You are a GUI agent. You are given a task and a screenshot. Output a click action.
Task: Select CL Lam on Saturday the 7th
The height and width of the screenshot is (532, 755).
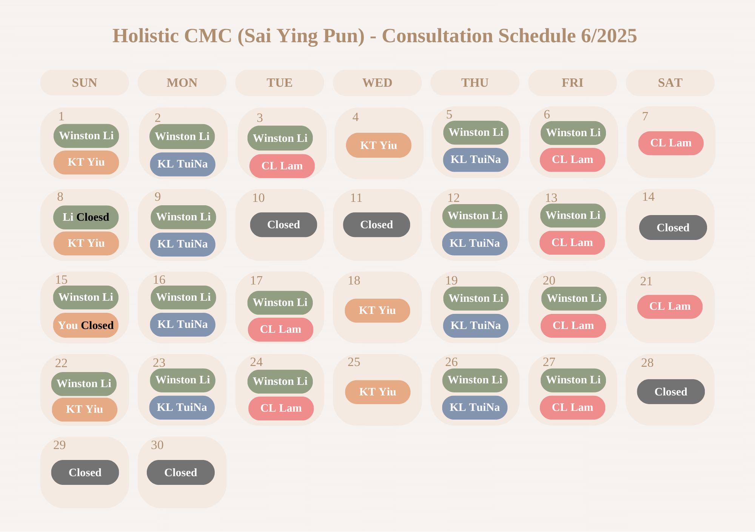click(671, 143)
